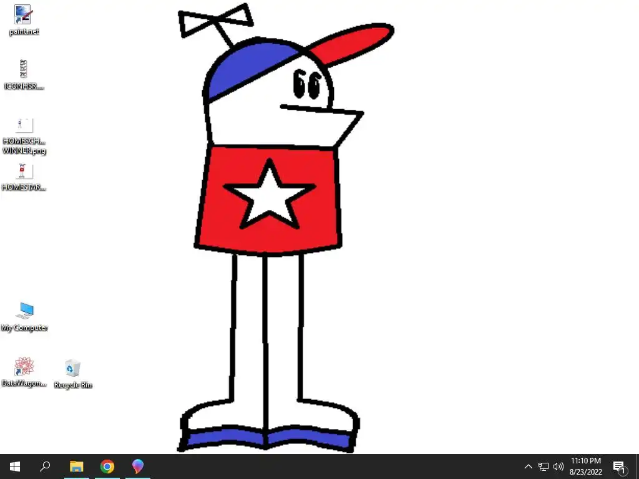Screen dimensions: 639x479
Task: Open the Windows Start menu
Action: [15, 467]
